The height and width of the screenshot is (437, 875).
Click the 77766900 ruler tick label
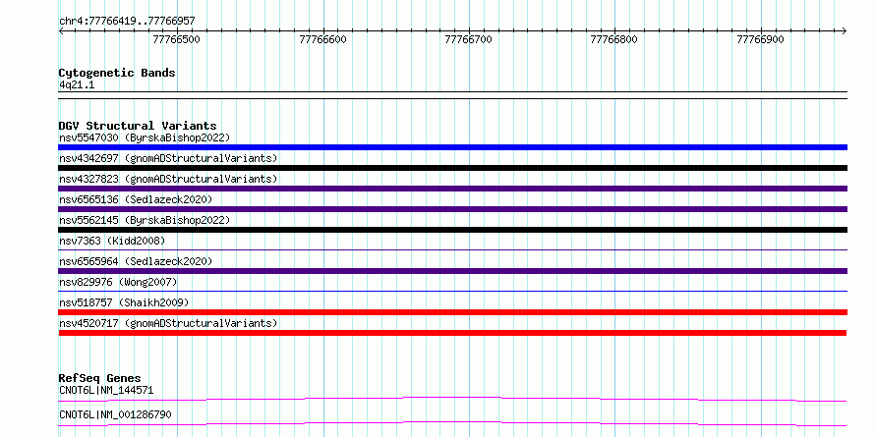(x=760, y=39)
